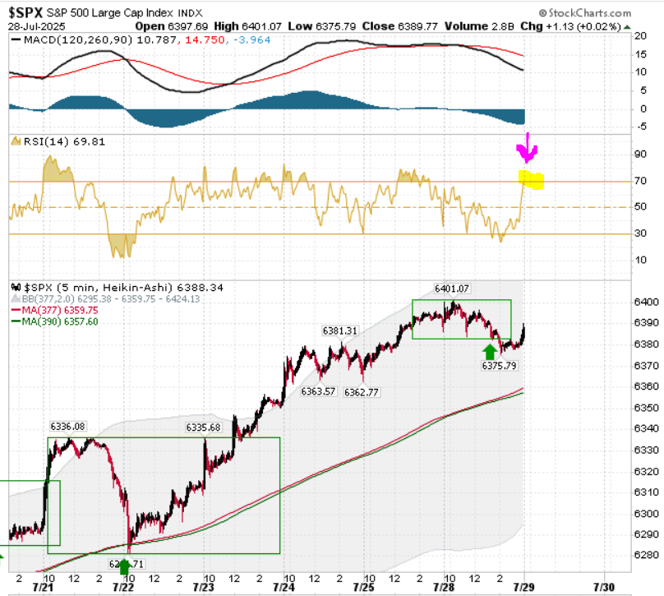The image size is (664, 596).
Task: Click the 7/29 date axis label
Action: click(x=523, y=587)
